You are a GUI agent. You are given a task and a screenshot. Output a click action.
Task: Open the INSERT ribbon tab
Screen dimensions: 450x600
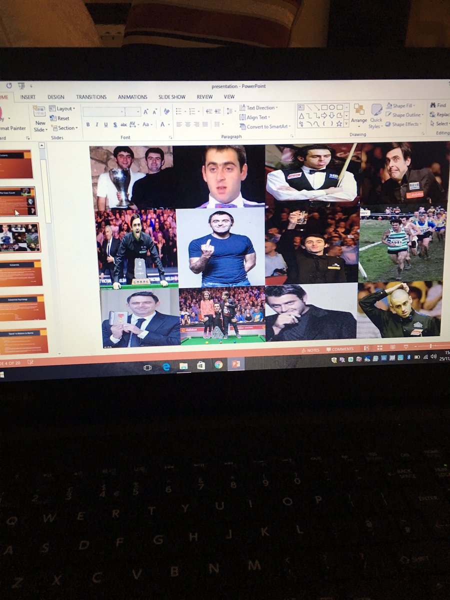[28, 97]
